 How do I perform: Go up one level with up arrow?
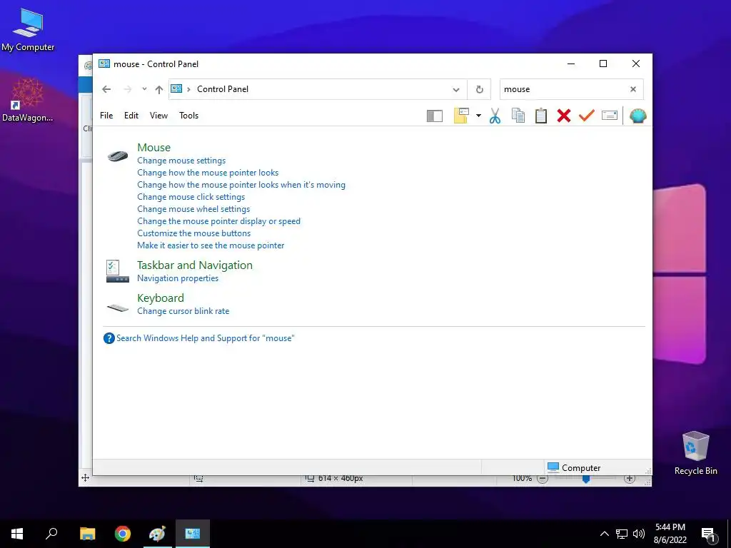coord(159,89)
